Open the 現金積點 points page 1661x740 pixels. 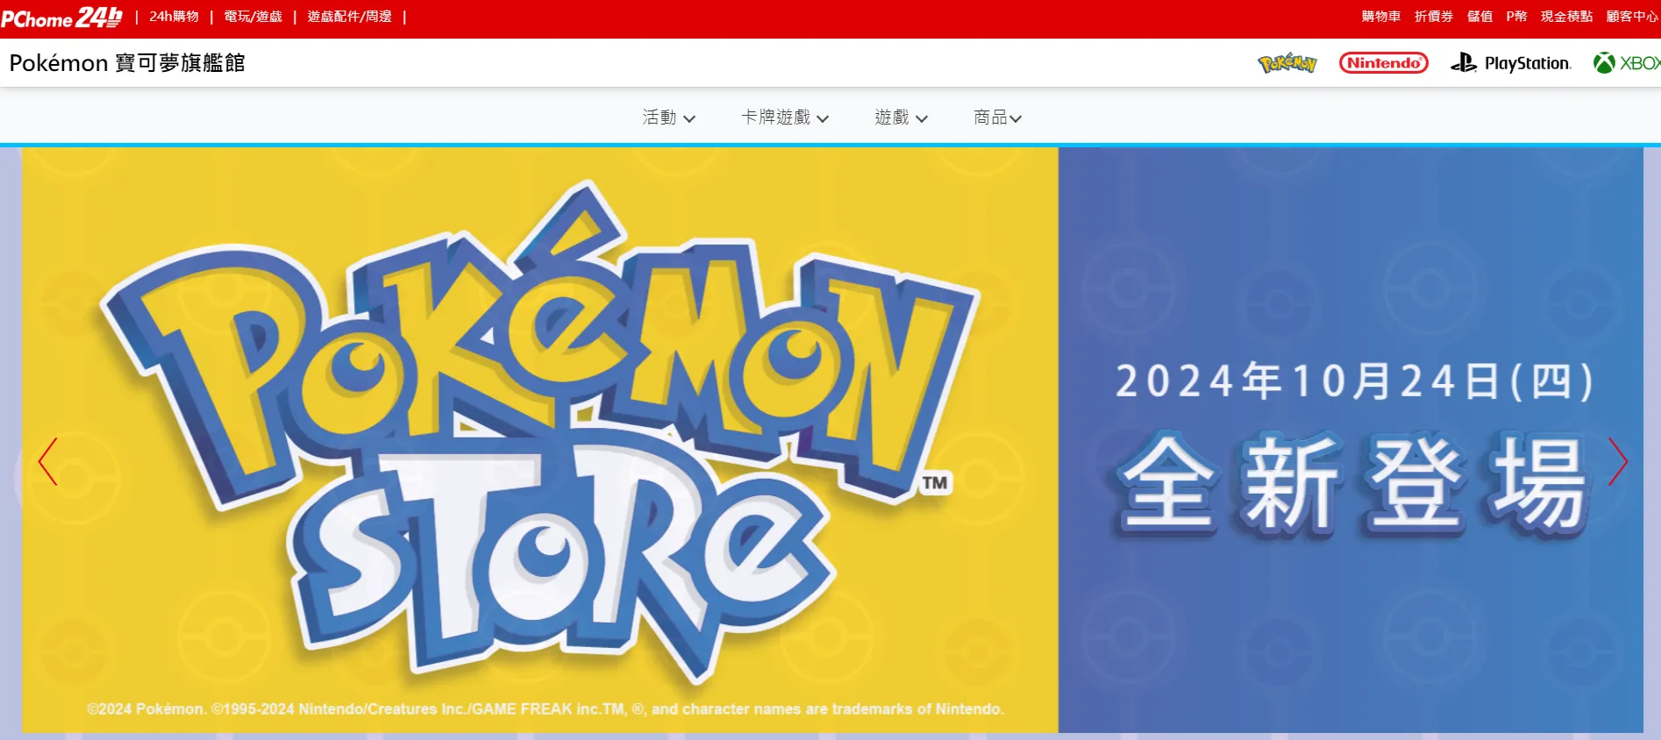1566,17
